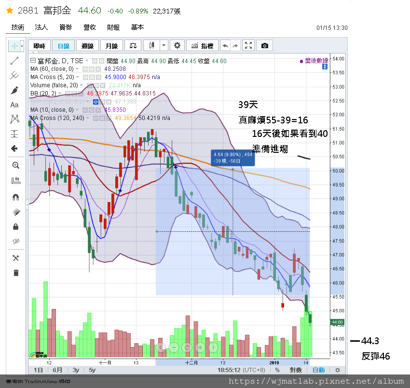Set time range to 6月
This screenshot has height=388, width=410.
57,370
